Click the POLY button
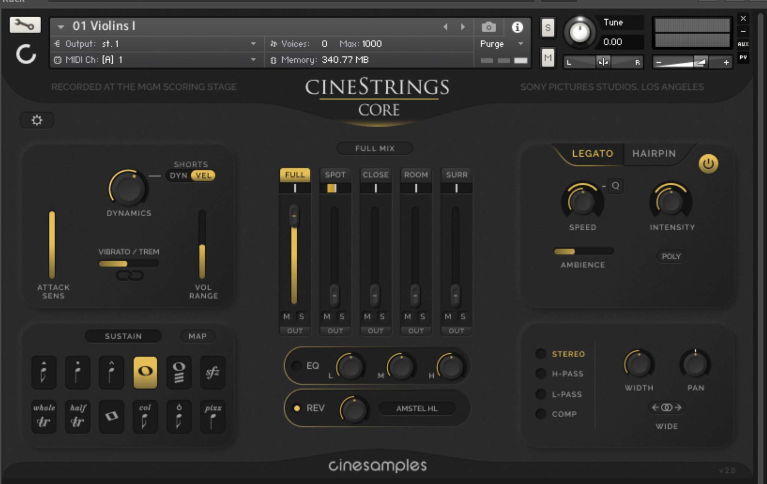767x484 pixels. click(x=671, y=256)
